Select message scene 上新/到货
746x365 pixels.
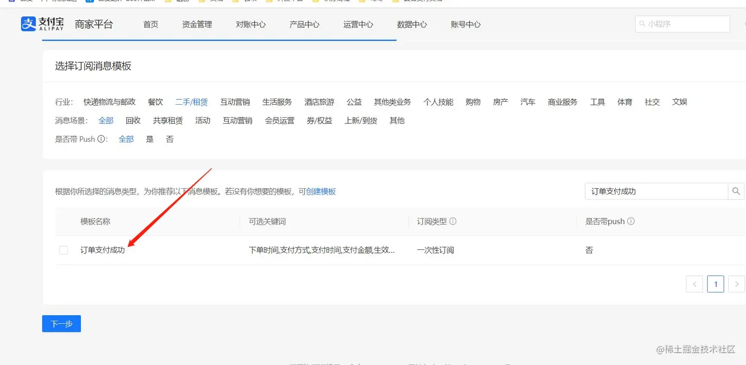(x=361, y=121)
